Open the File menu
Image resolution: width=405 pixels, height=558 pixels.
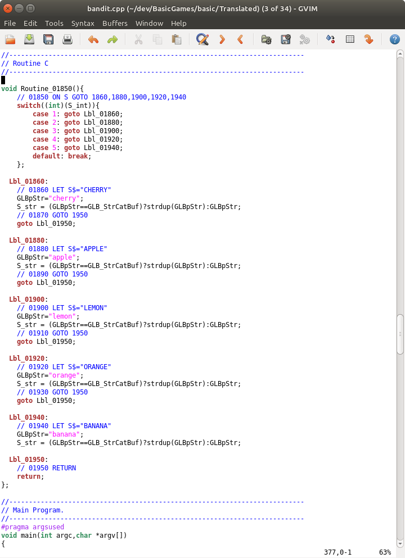pyautogui.click(x=10, y=23)
